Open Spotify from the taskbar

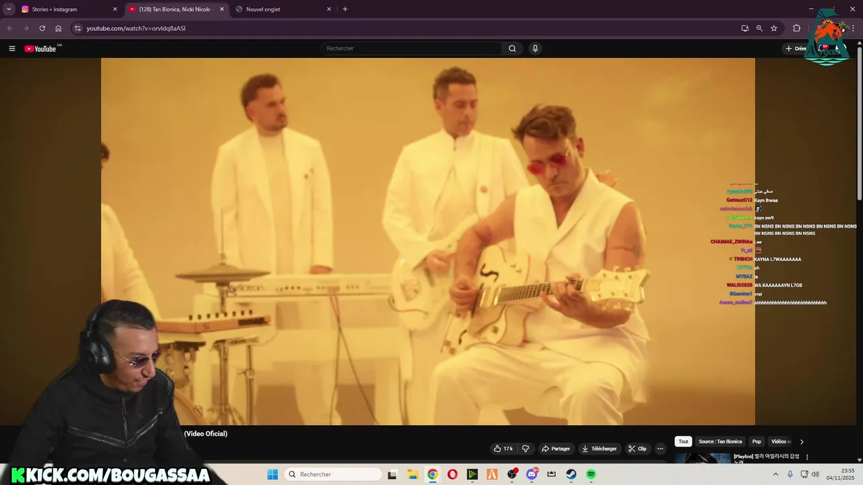(x=591, y=474)
